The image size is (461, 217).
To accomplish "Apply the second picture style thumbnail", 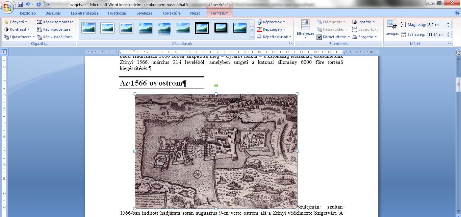I will [x=107, y=28].
